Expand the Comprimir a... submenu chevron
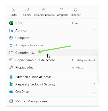 click(x=95, y=53)
